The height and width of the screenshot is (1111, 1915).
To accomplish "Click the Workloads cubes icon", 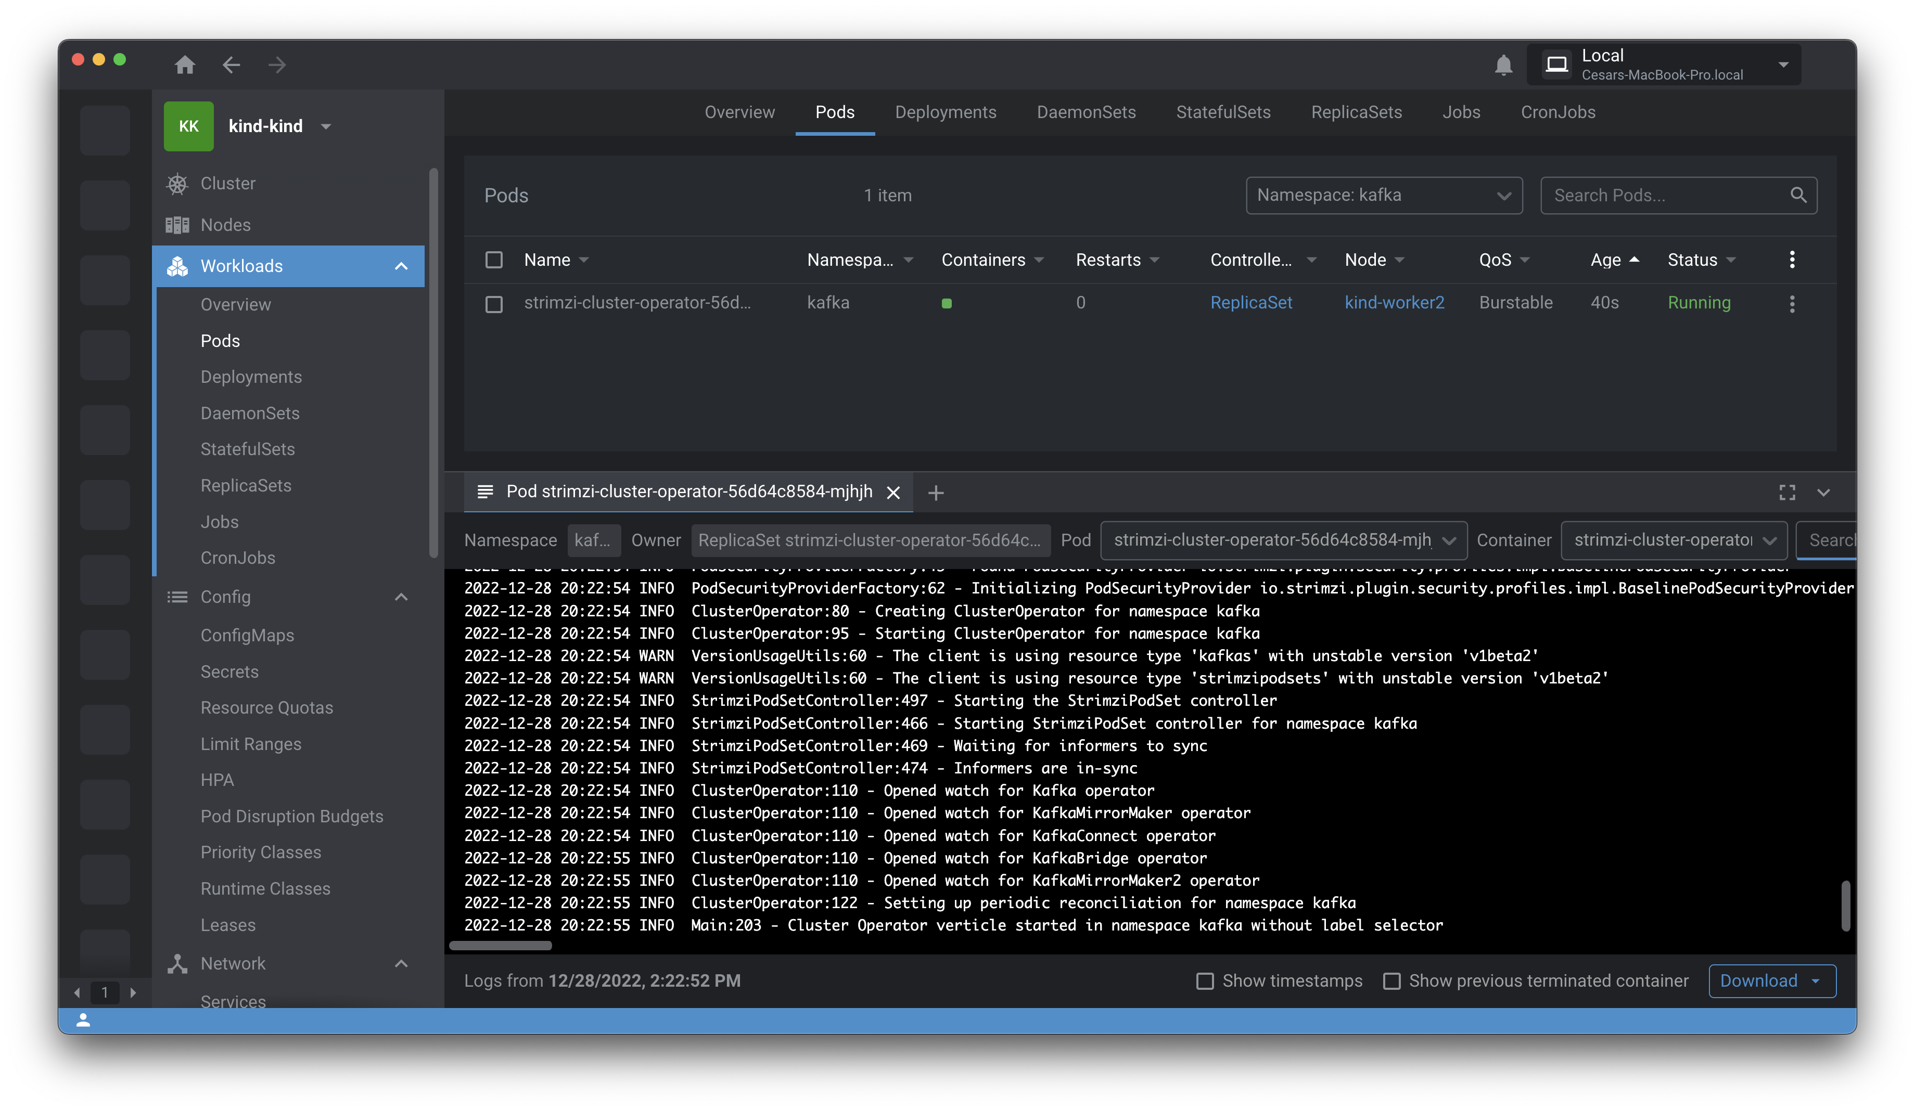I will tap(177, 266).
